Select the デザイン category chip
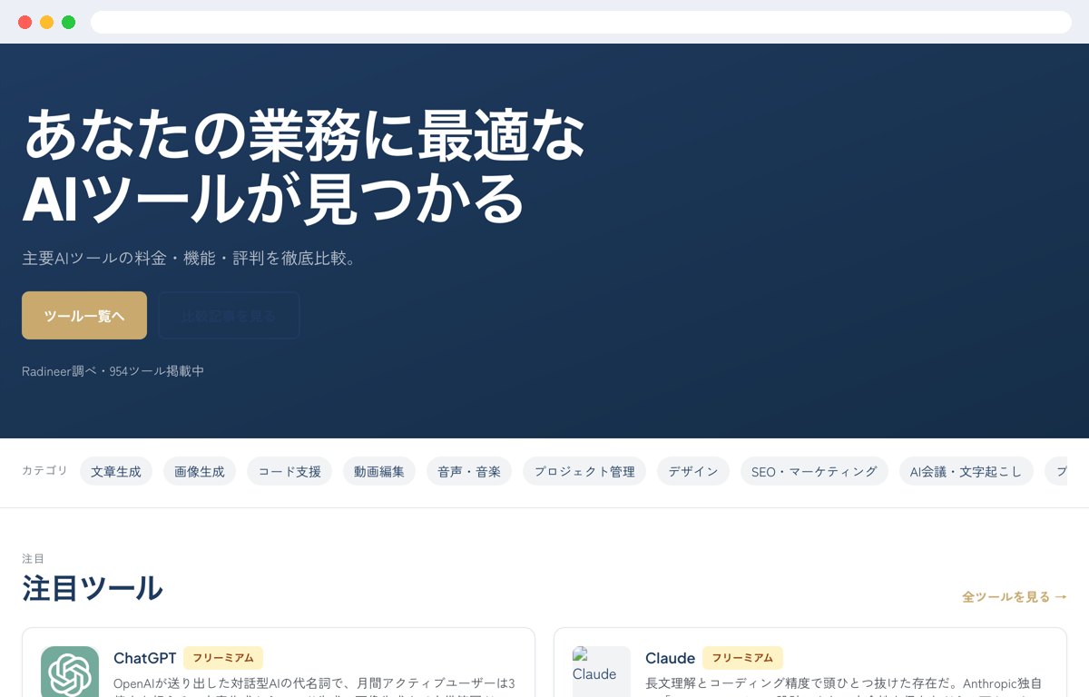The image size is (1089, 697). [x=693, y=471]
